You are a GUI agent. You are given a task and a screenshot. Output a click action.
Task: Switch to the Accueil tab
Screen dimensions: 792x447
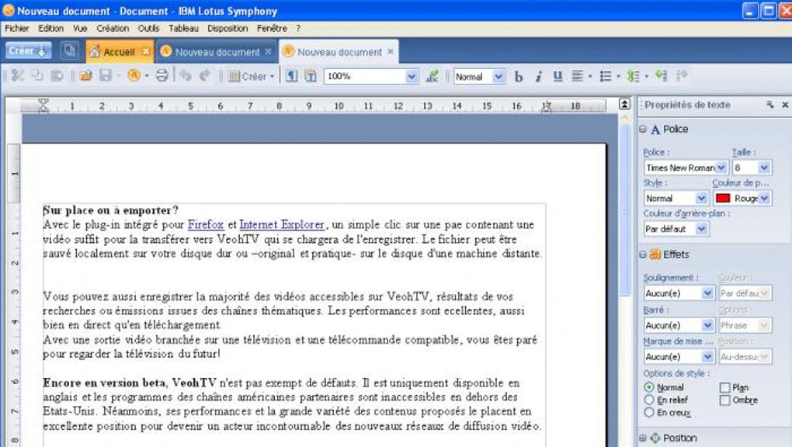tap(120, 51)
